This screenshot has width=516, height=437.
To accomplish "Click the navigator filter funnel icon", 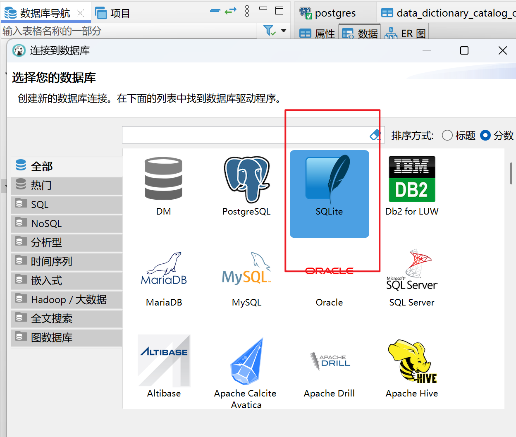I will coord(269,30).
